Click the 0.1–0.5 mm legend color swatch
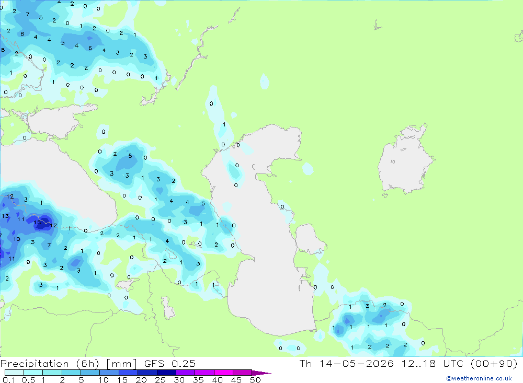Image resolution: width=523 pixels, height=383 pixels. tap(14, 373)
